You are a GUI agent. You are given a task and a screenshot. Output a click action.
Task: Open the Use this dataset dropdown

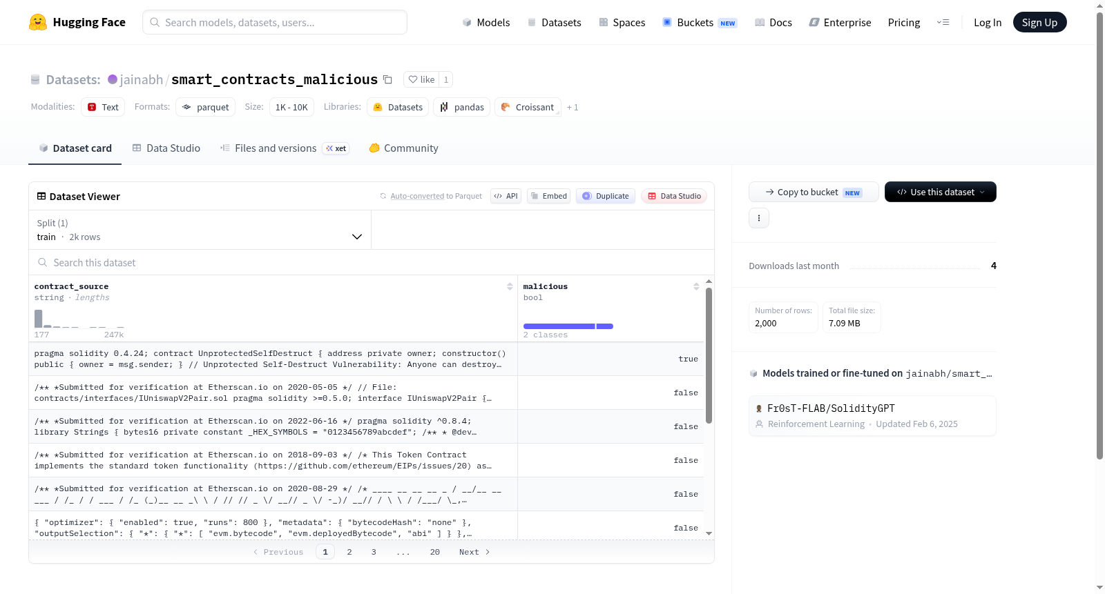[x=941, y=192]
